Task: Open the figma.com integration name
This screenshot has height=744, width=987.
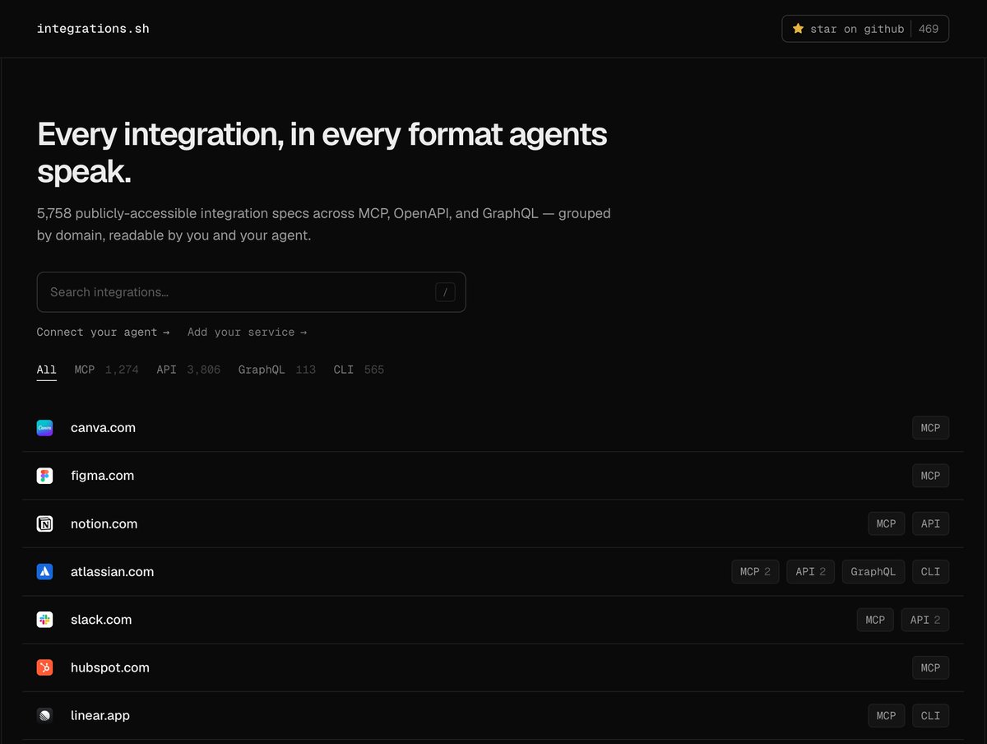Action: click(102, 476)
